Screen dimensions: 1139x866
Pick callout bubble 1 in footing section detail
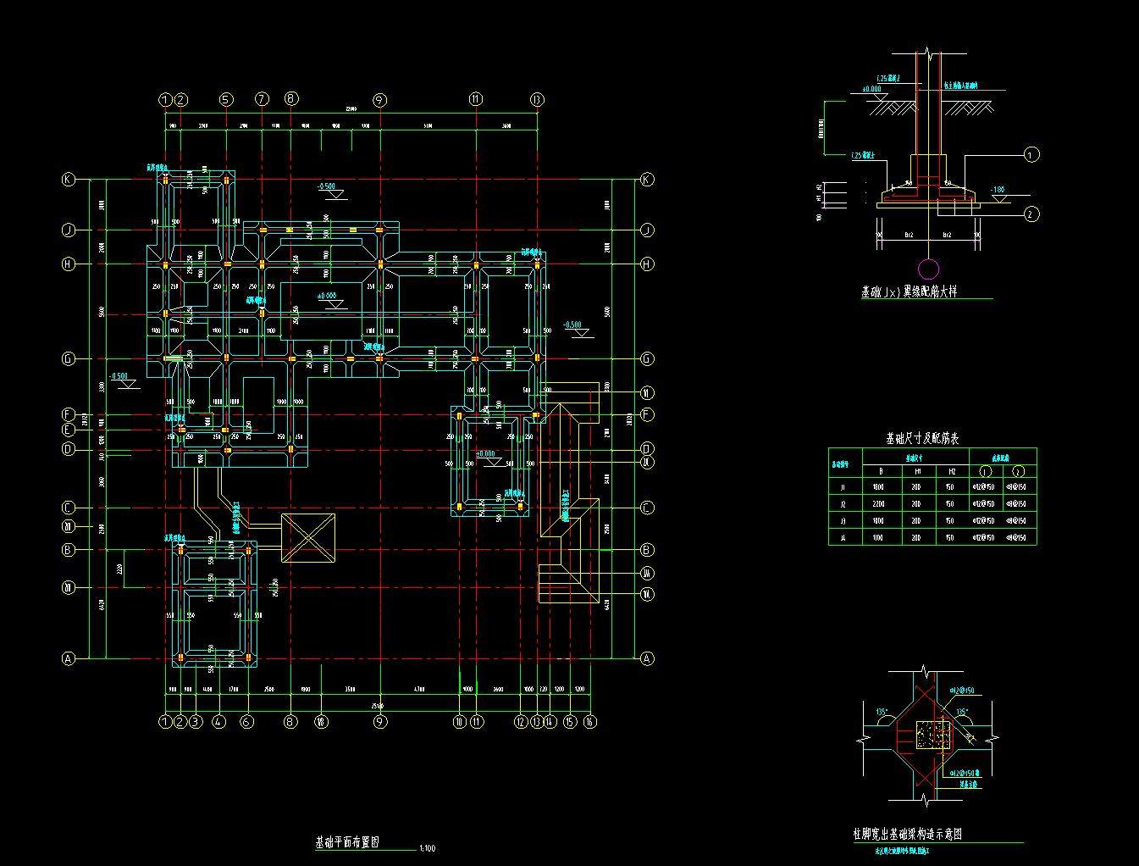1031,154
